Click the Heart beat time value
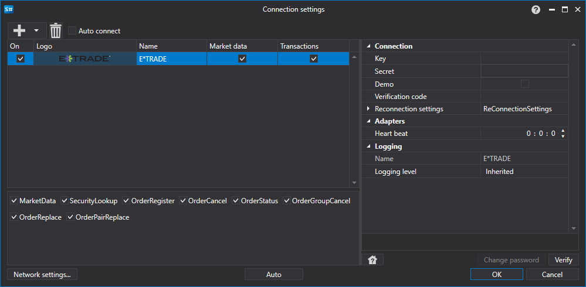 (541, 133)
